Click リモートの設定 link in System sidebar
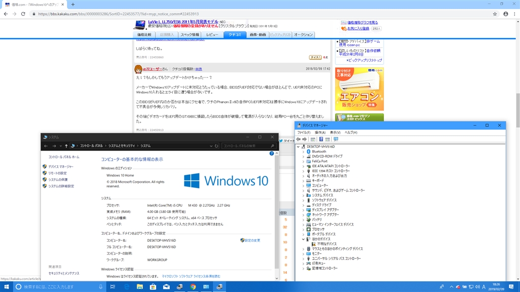This screenshot has width=520, height=292. point(57,173)
